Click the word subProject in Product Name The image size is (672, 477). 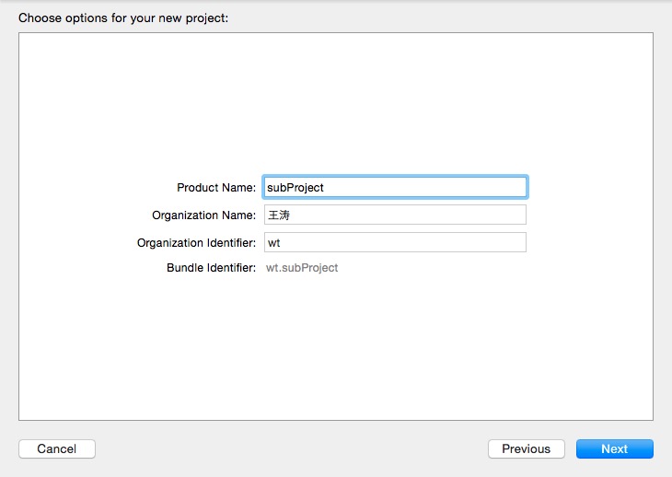coord(295,188)
